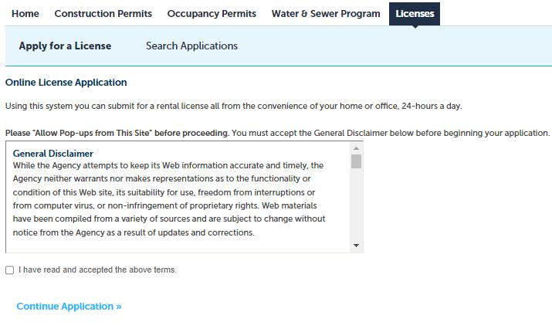This screenshot has height=322, width=552.
Task: Click 'I have read and accepted' label
Action: 97,270
